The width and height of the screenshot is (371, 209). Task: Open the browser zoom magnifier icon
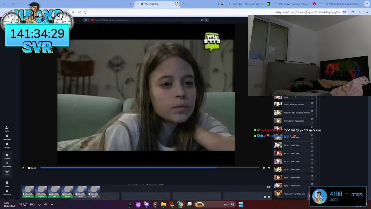click(x=79, y=12)
